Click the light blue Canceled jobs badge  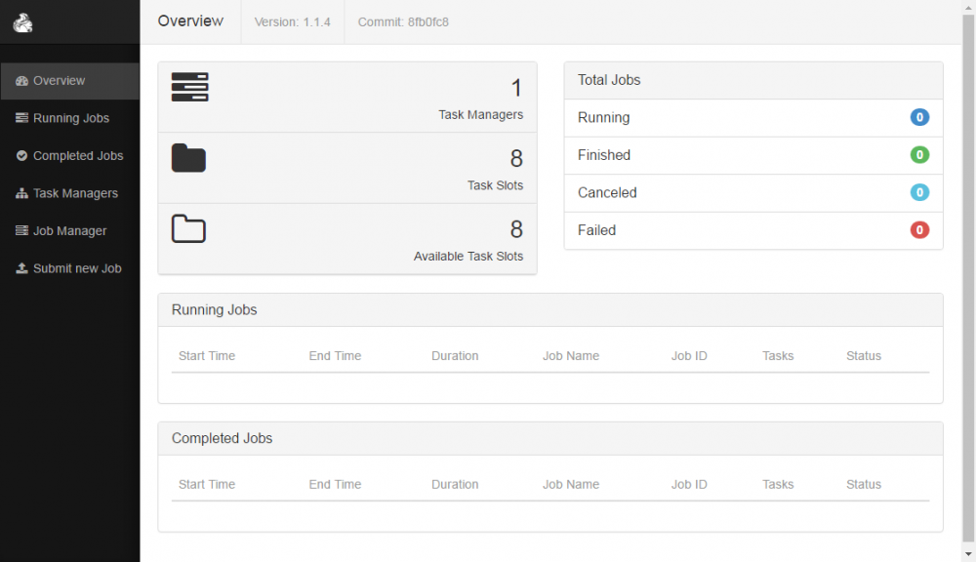(x=919, y=192)
